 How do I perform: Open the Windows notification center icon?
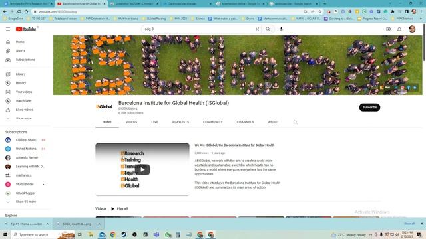coord(419,234)
